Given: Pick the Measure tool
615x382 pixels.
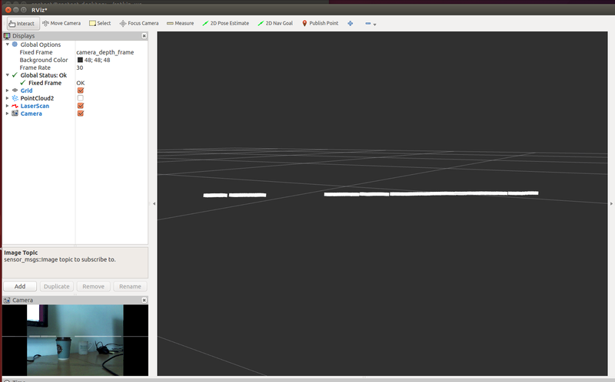Looking at the screenshot, I should (x=180, y=23).
